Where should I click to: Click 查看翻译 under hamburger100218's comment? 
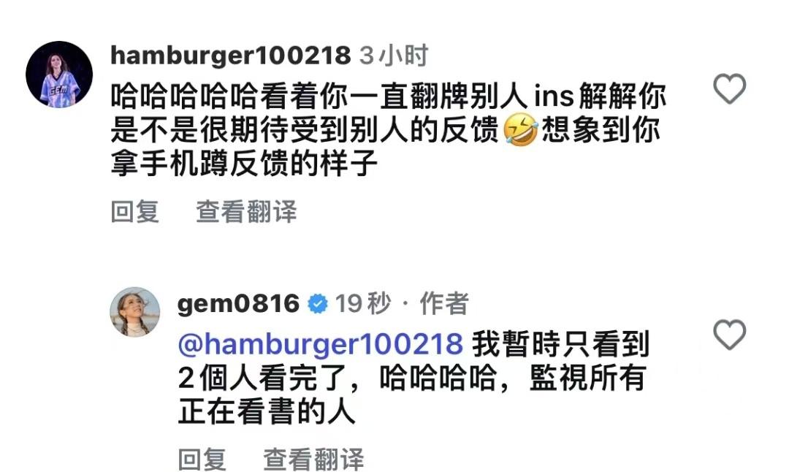[x=247, y=212]
